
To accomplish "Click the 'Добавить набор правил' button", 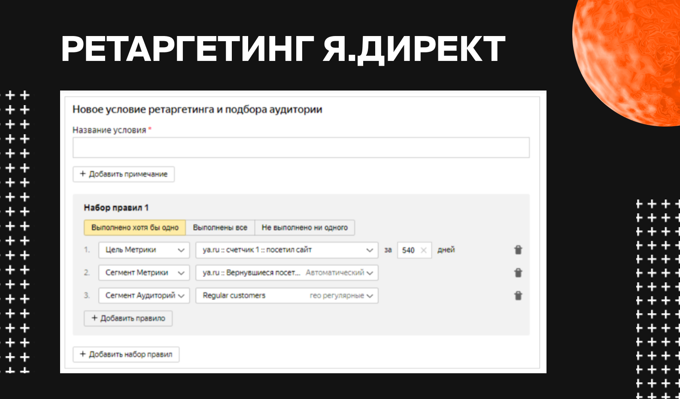I will pyautogui.click(x=126, y=354).
